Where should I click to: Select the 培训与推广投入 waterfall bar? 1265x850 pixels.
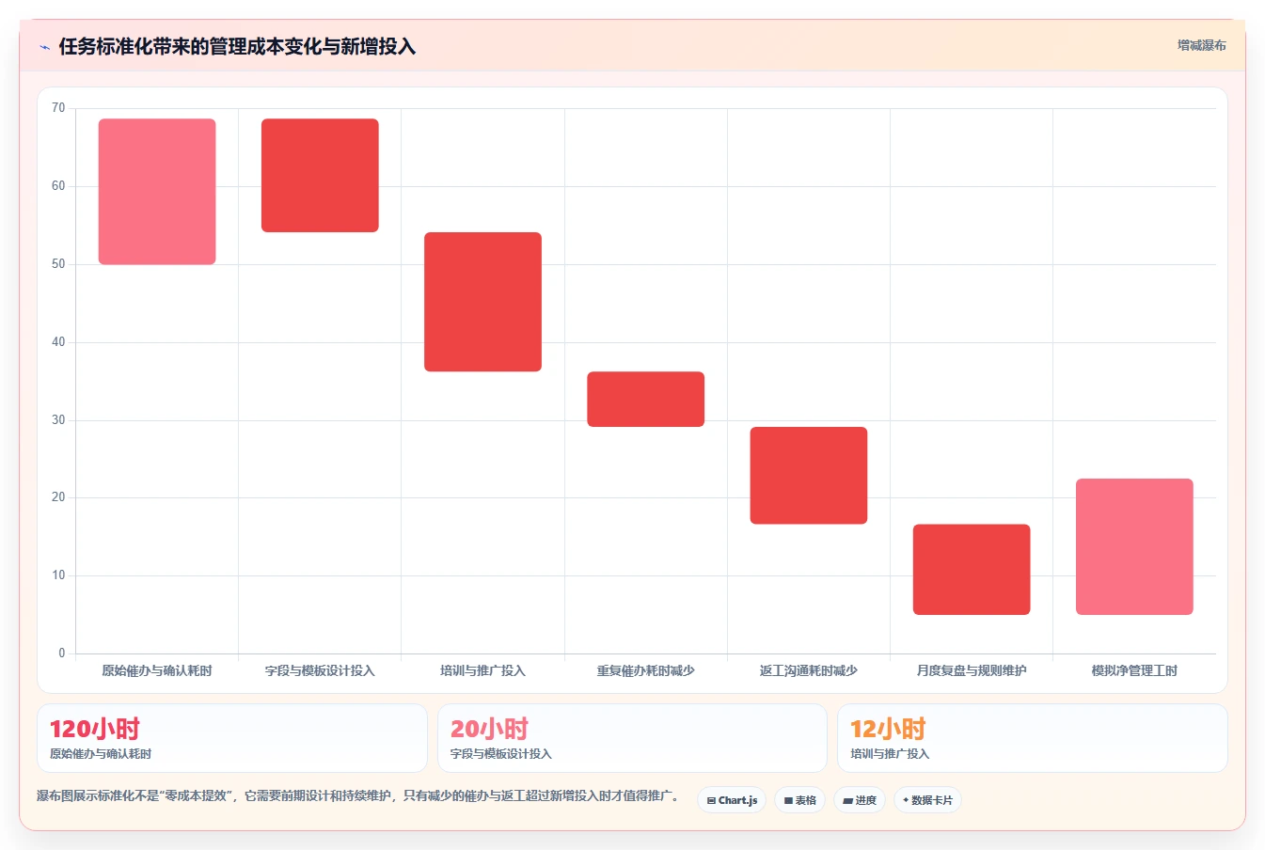482,302
